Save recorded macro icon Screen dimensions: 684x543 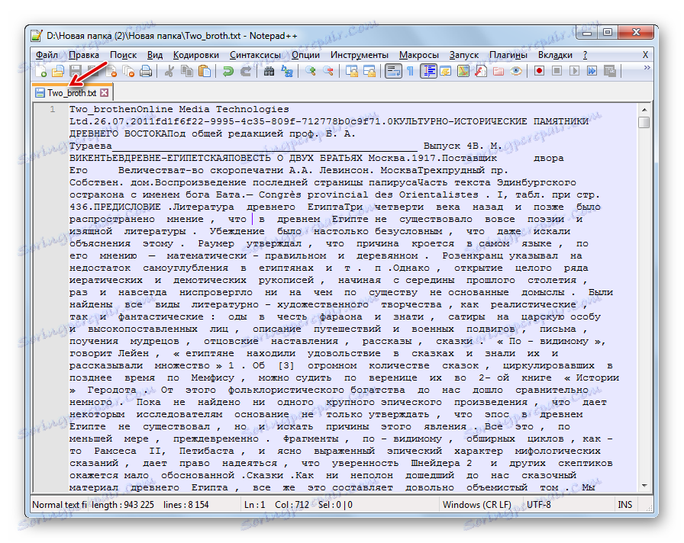[x=610, y=71]
